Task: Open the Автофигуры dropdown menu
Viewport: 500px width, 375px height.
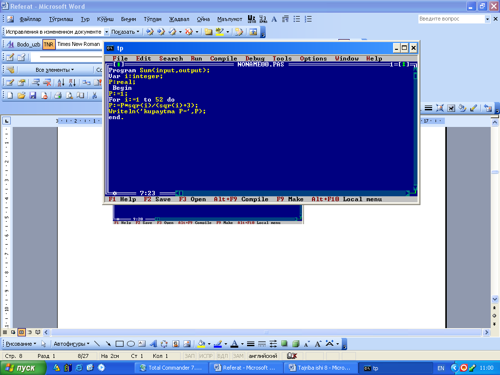Action: (71, 344)
